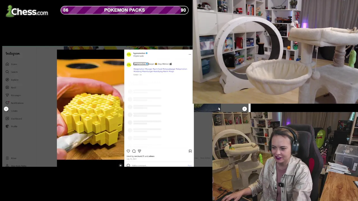Open the #lego hashtag
Viewport: 358px width, 201px height.
tap(171, 71)
